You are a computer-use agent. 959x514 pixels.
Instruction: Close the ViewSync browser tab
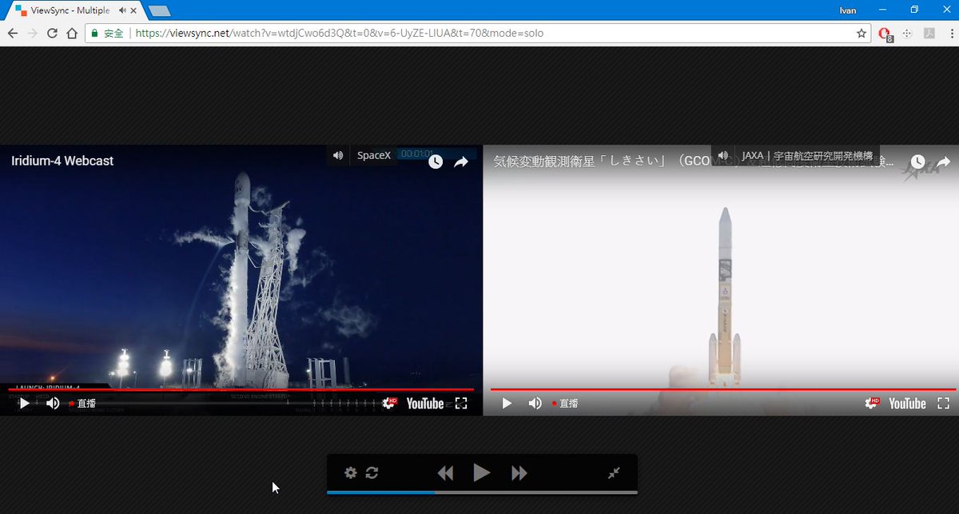(133, 10)
